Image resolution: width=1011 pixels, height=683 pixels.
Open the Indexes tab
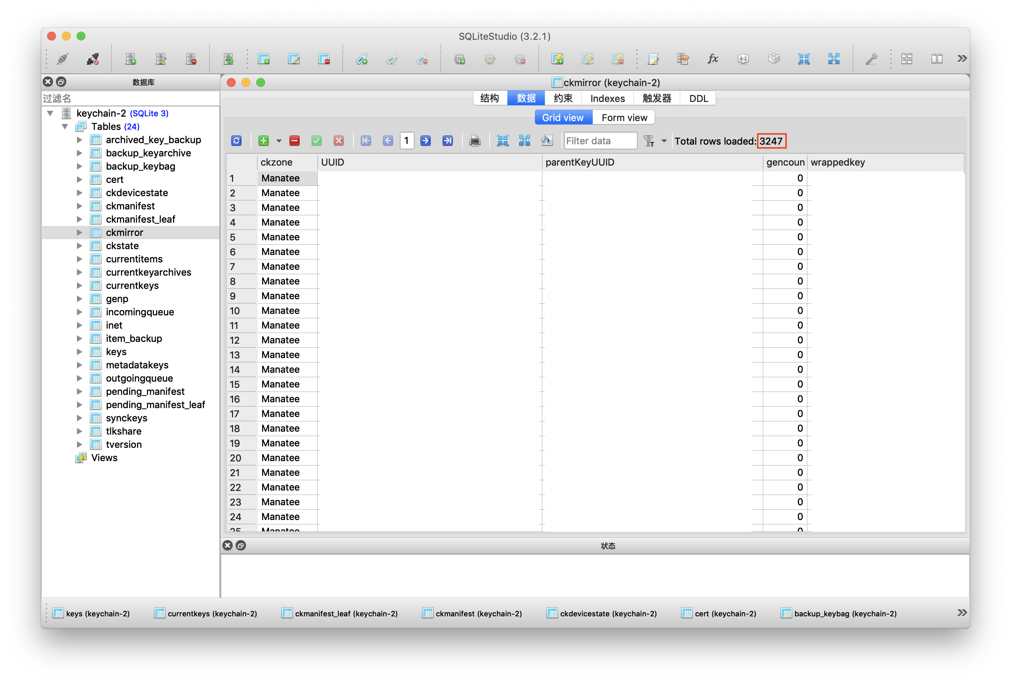(x=607, y=99)
